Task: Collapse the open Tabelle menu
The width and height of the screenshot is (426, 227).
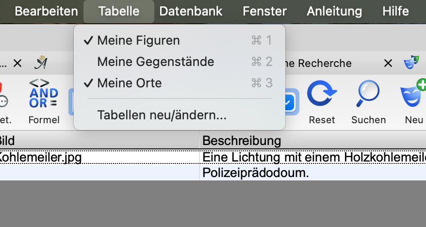Action: [x=119, y=12]
